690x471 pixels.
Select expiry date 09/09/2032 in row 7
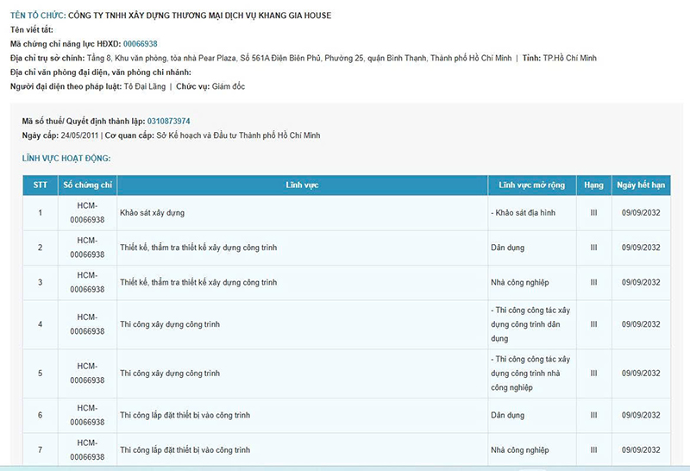point(641,450)
